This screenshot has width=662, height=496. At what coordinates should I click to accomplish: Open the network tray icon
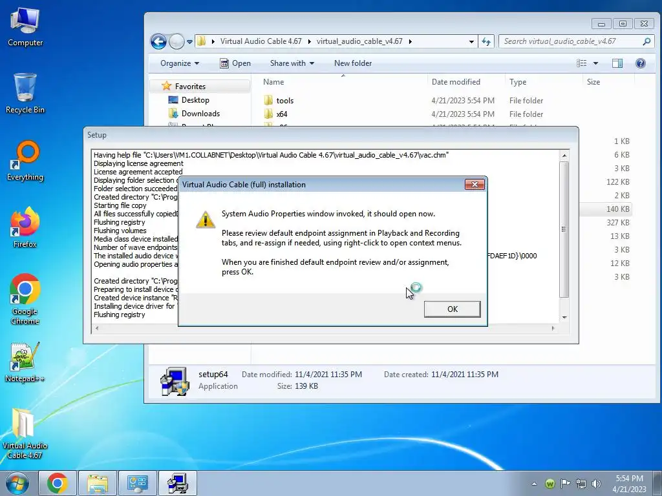581,484
